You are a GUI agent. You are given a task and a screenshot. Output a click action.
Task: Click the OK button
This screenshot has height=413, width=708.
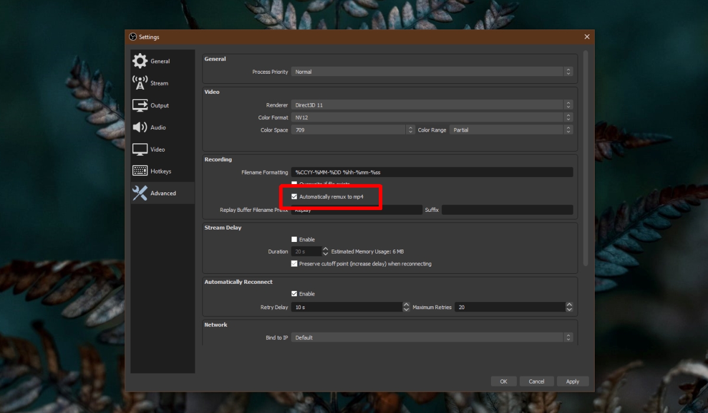click(503, 381)
